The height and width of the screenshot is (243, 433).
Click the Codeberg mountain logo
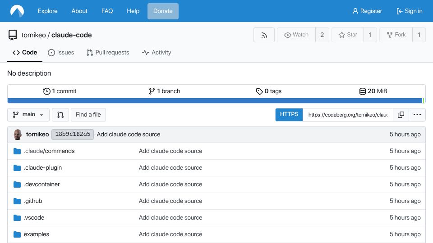point(17,11)
